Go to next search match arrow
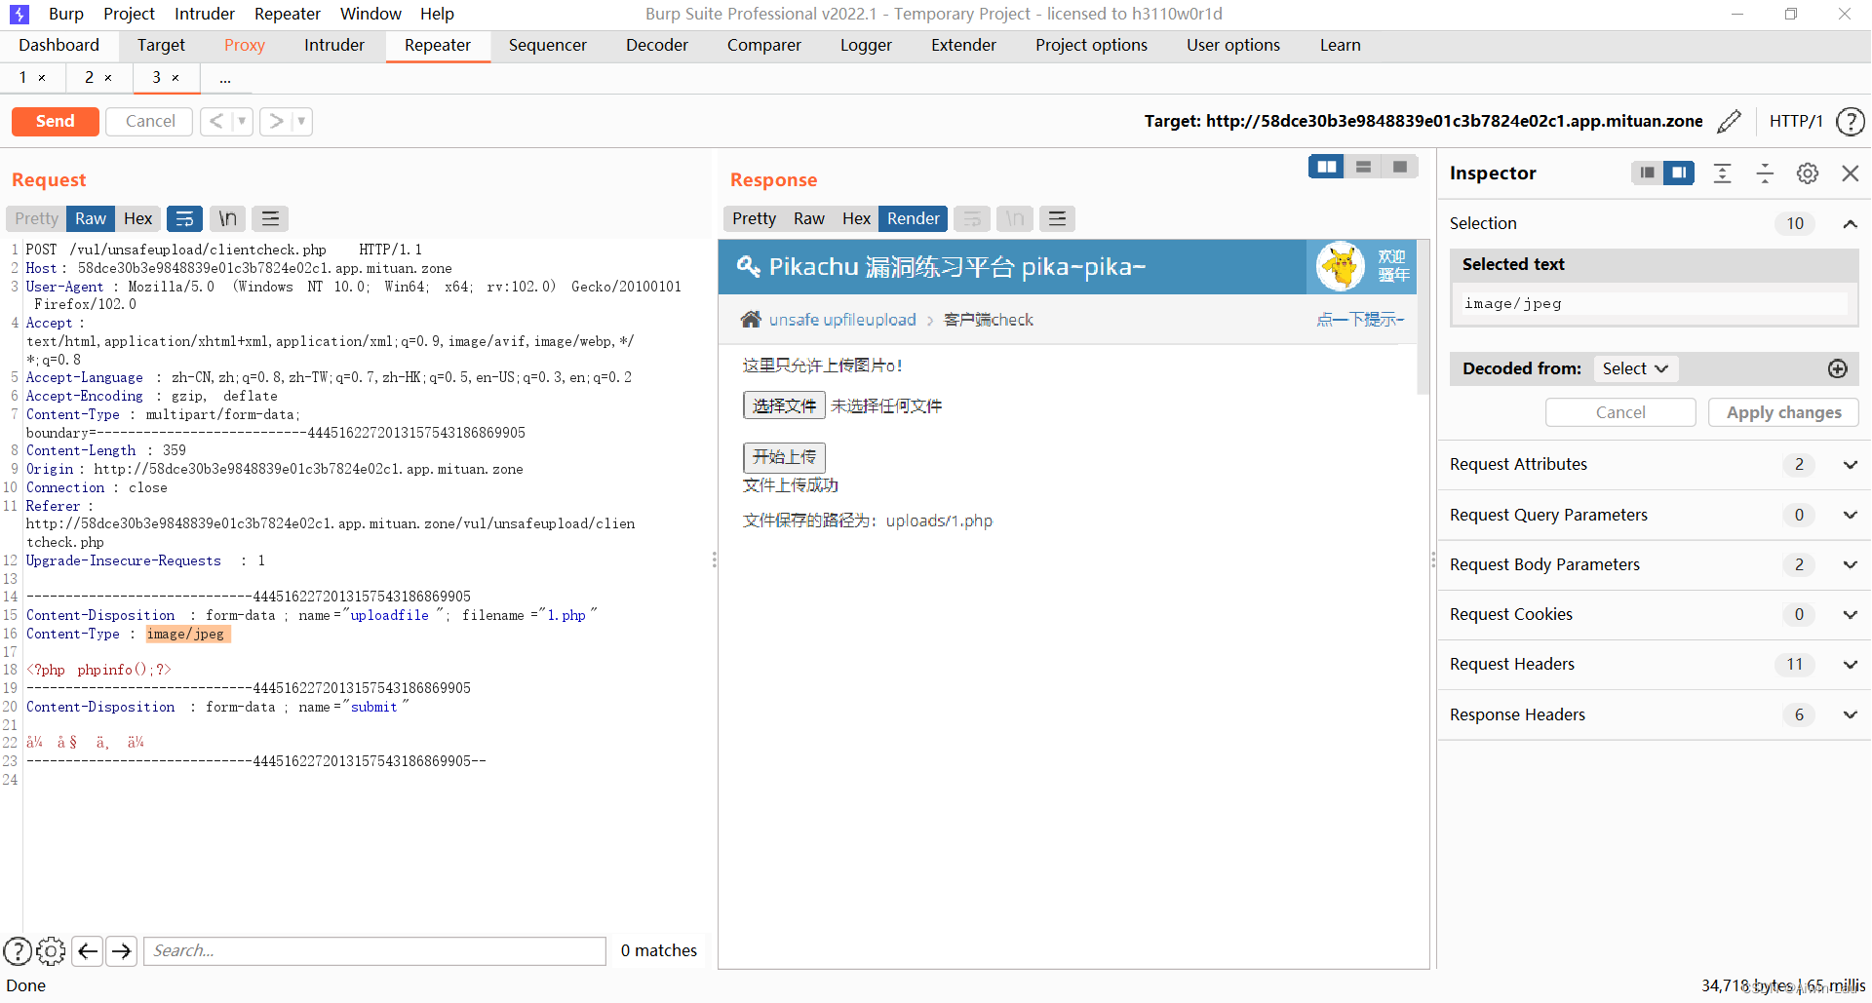Image resolution: width=1872 pixels, height=1003 pixels. click(x=121, y=950)
